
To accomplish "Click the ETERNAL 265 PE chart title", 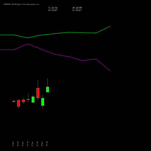I will (21, 4).
